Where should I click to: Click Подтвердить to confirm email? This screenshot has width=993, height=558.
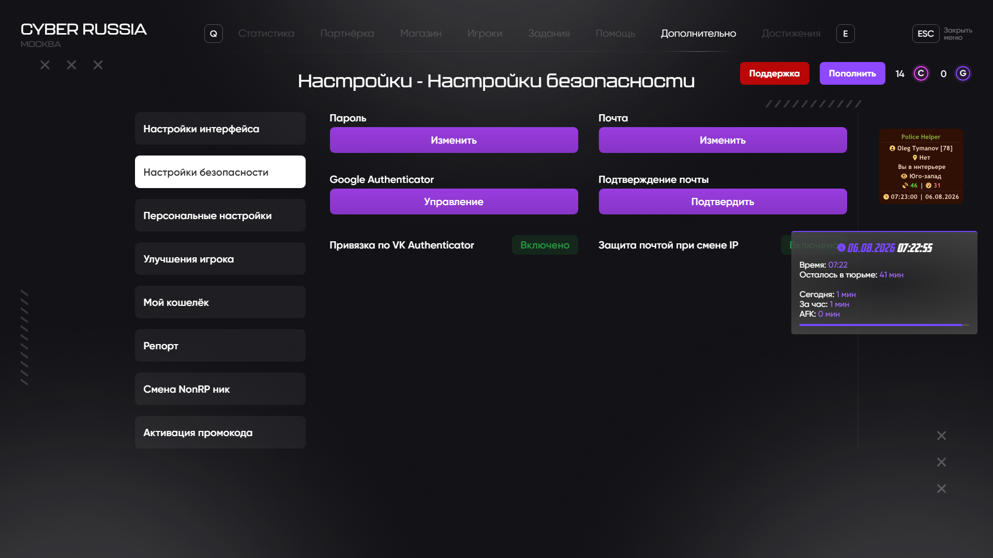pos(723,202)
